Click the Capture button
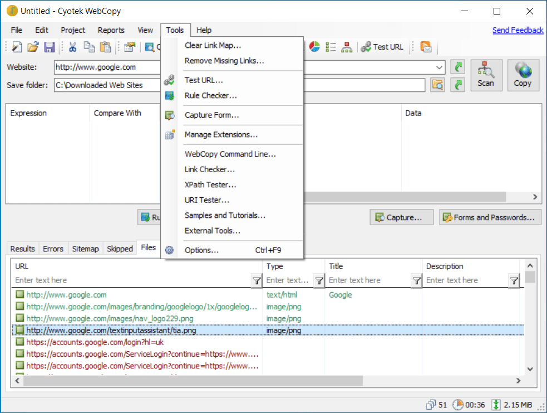 tap(402, 217)
